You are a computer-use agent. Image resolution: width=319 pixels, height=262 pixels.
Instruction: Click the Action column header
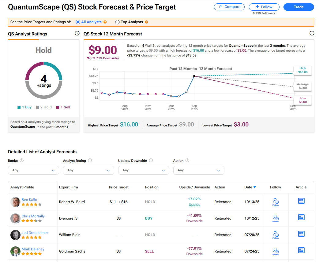pyautogui.click(x=220, y=187)
